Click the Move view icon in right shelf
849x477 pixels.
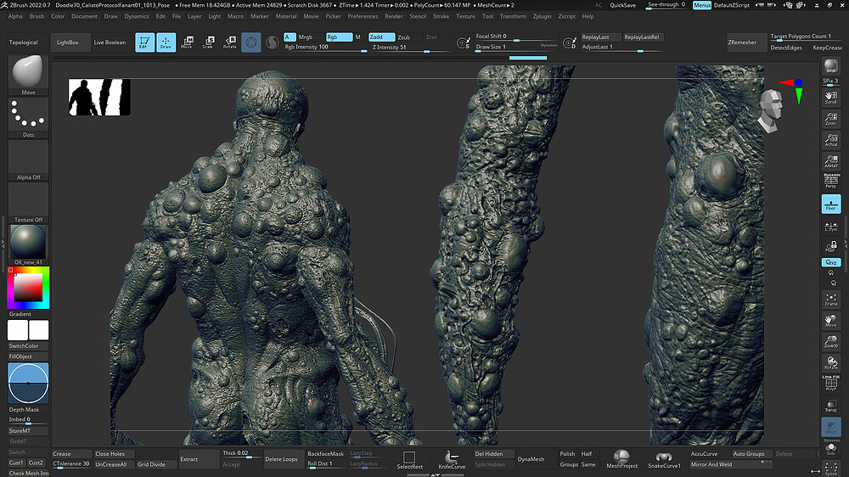click(x=831, y=321)
